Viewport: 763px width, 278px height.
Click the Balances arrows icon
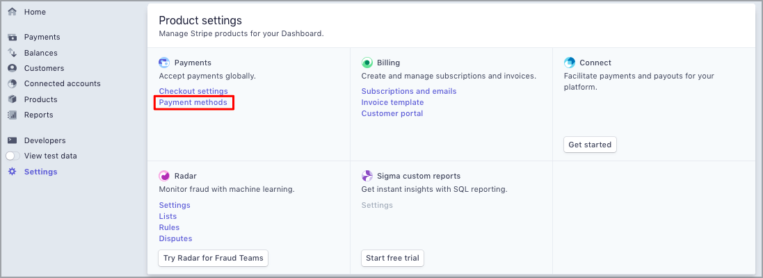tap(12, 53)
